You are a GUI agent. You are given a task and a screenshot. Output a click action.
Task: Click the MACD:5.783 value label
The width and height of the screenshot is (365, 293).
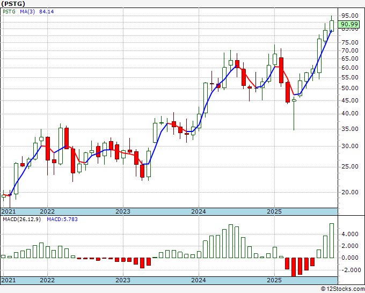(62, 219)
